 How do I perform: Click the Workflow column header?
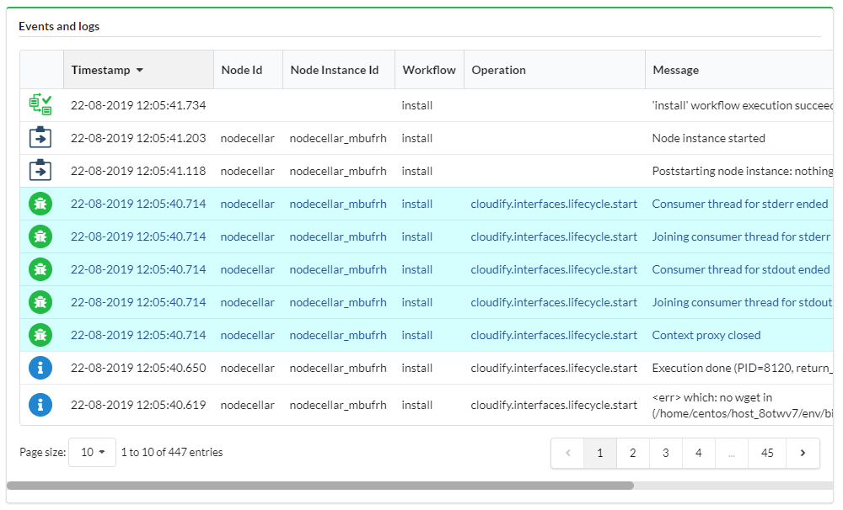click(x=429, y=70)
